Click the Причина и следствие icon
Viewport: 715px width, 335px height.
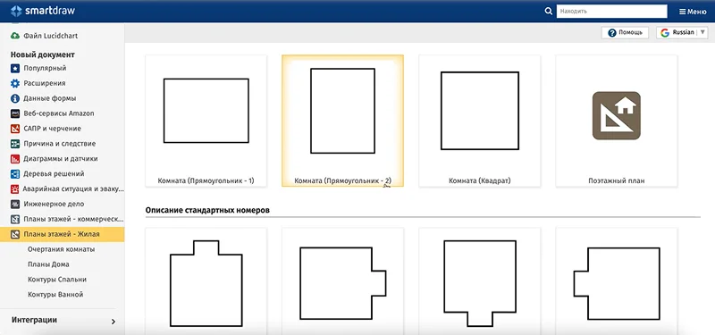(15, 144)
